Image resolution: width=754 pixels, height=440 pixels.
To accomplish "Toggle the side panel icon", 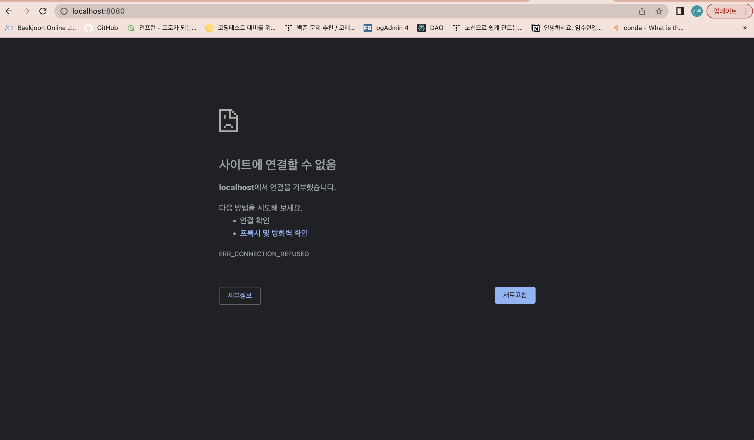I will [x=680, y=11].
